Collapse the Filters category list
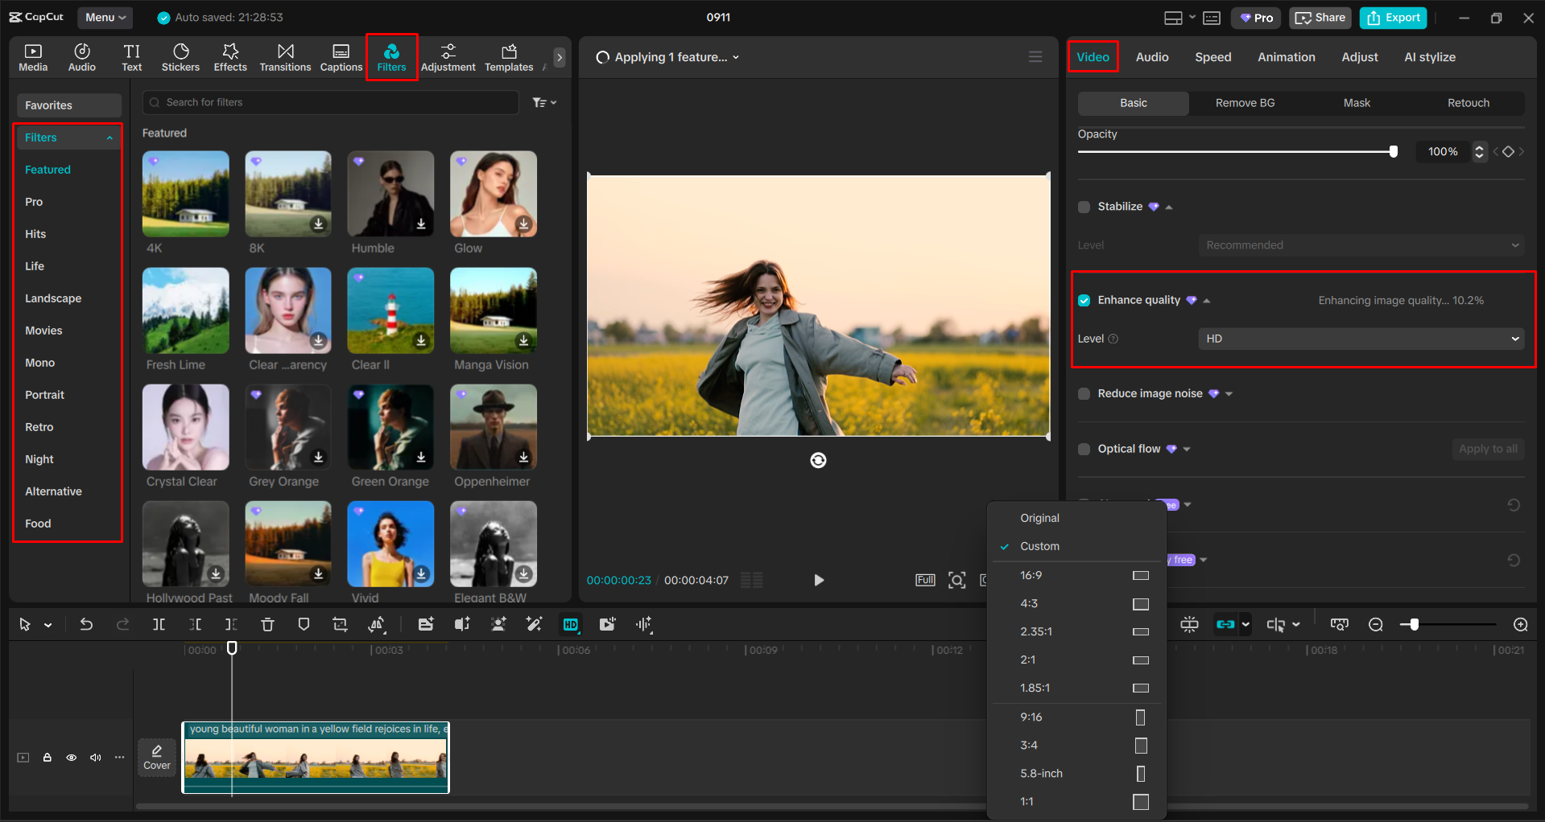The image size is (1545, 822). (x=109, y=137)
